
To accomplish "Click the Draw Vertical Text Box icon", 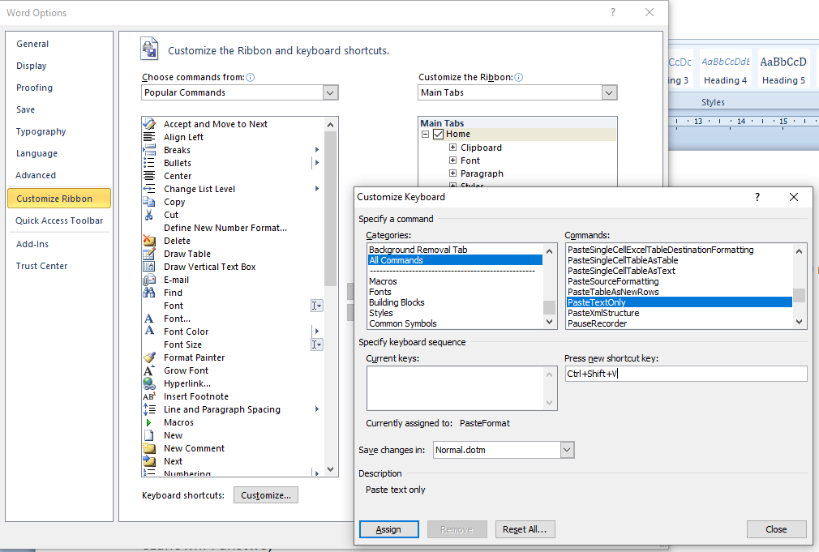I will pos(149,267).
